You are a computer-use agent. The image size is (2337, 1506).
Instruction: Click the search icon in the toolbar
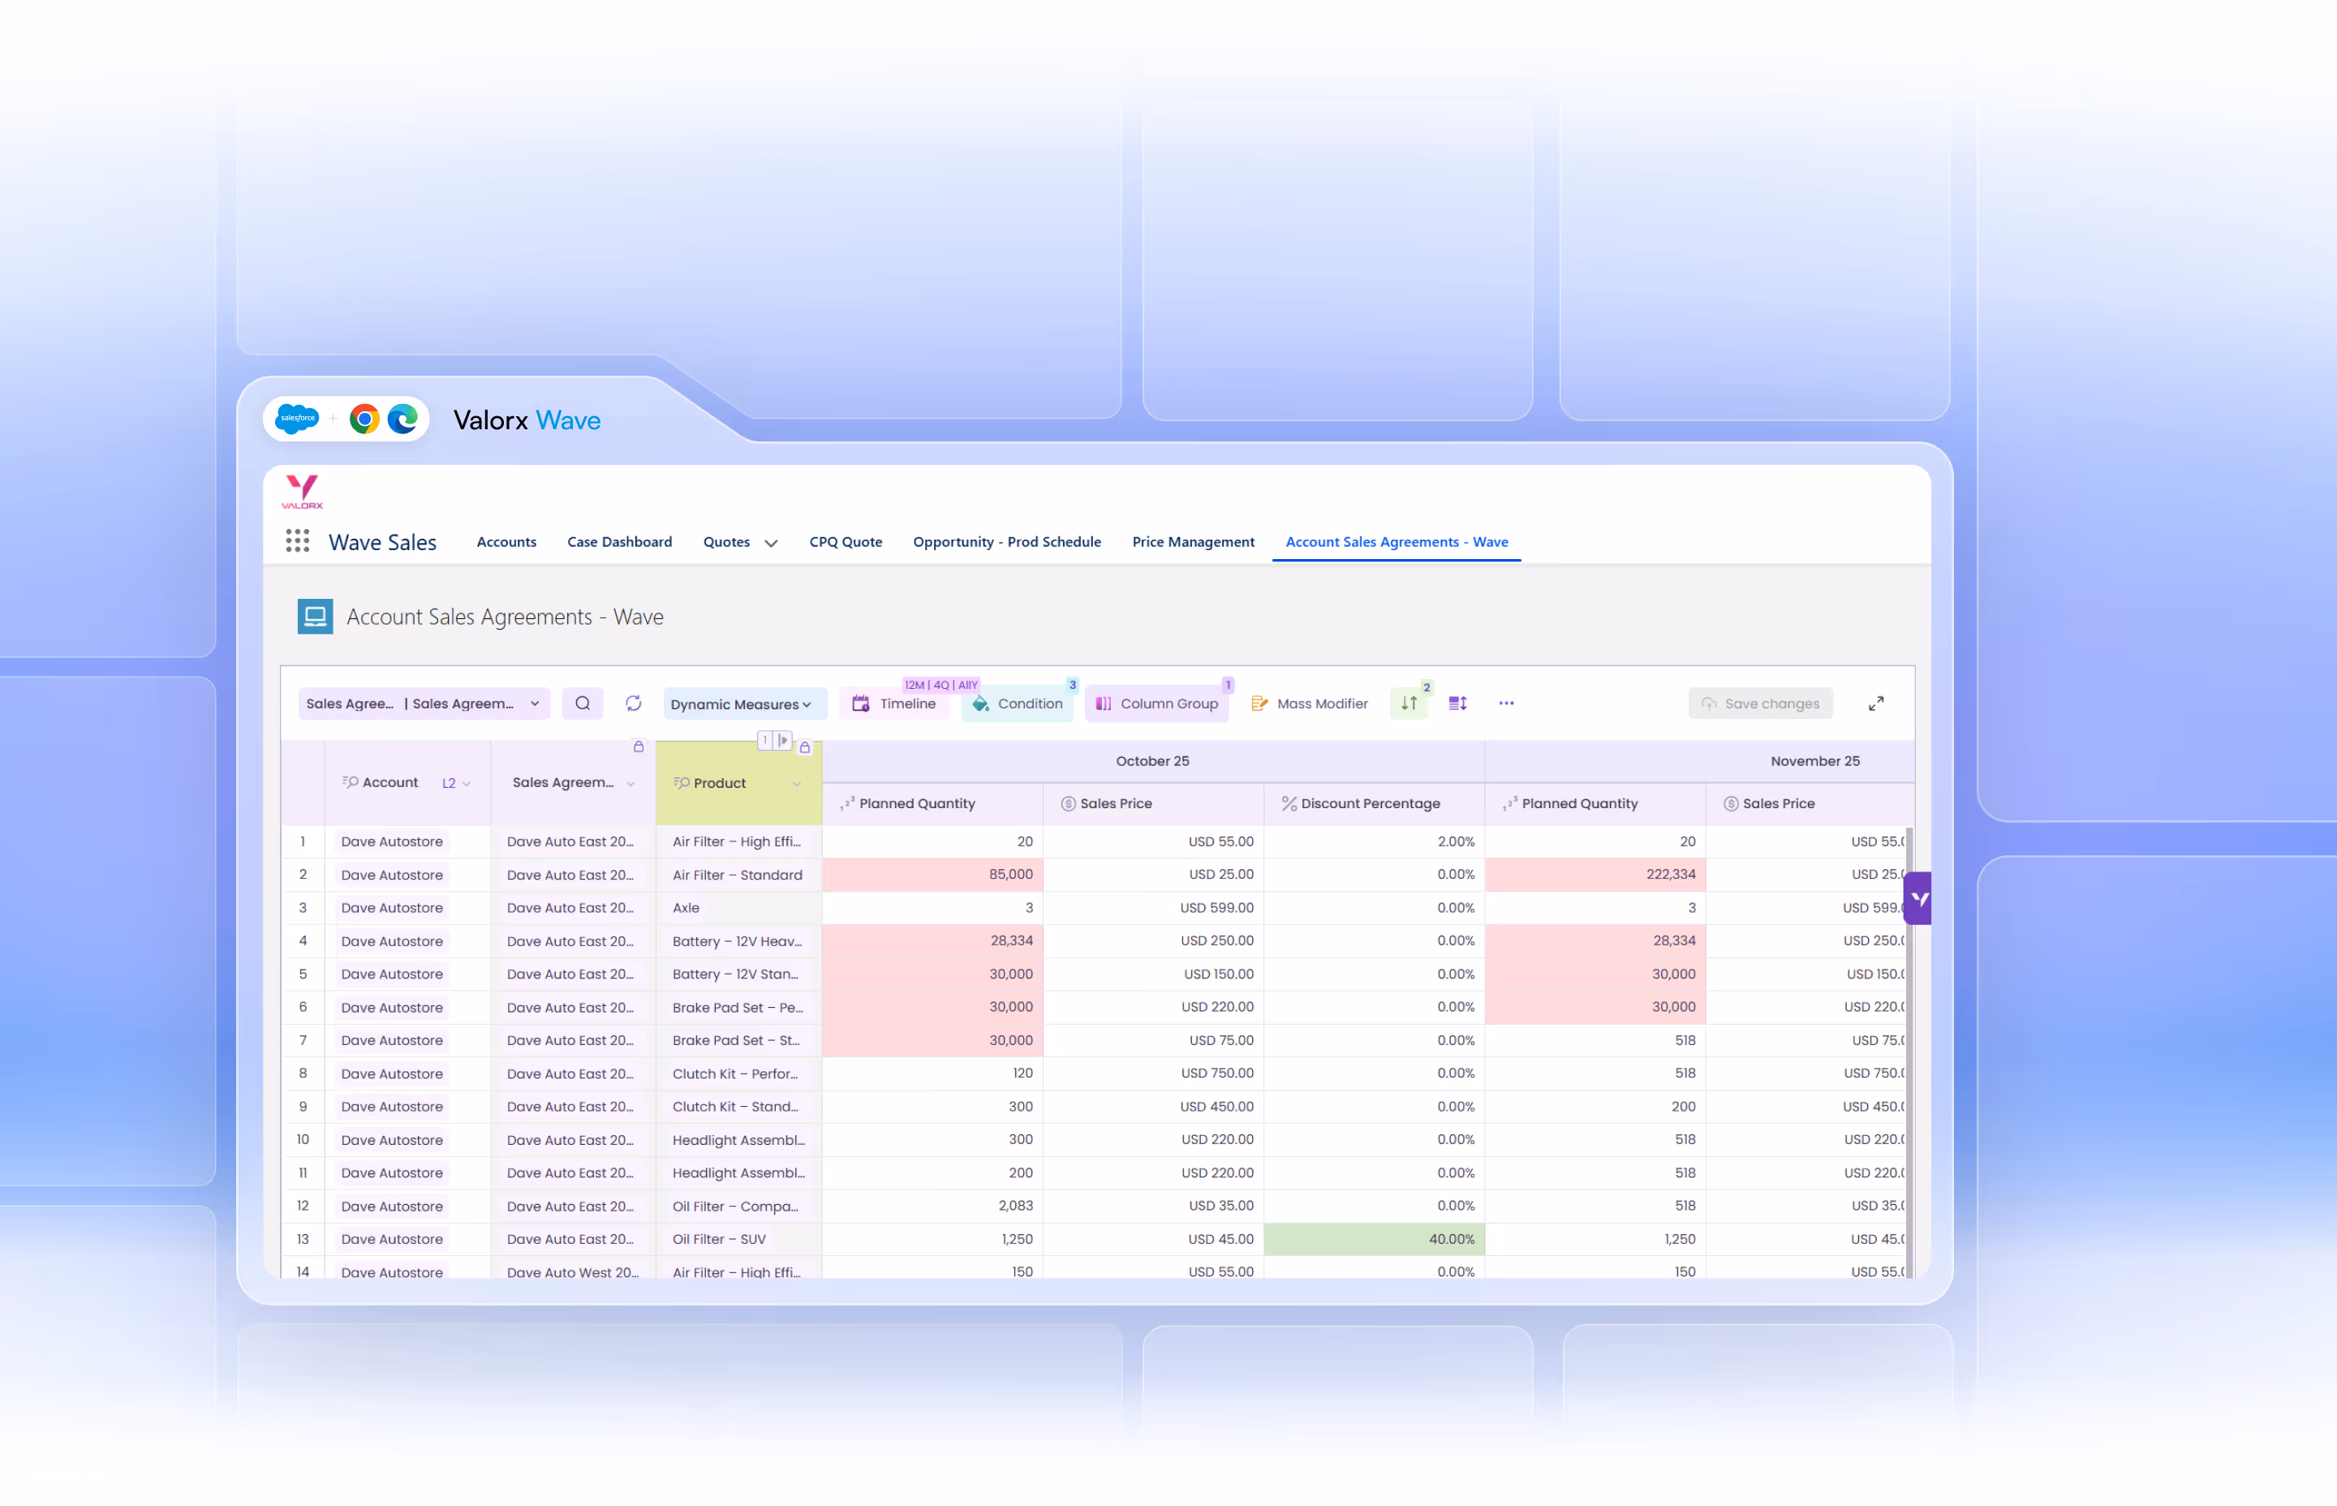[583, 704]
